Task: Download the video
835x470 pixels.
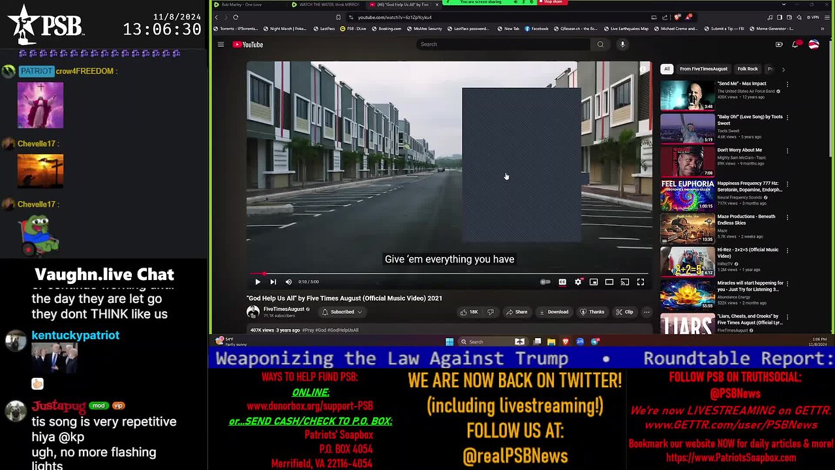Action: (554, 312)
